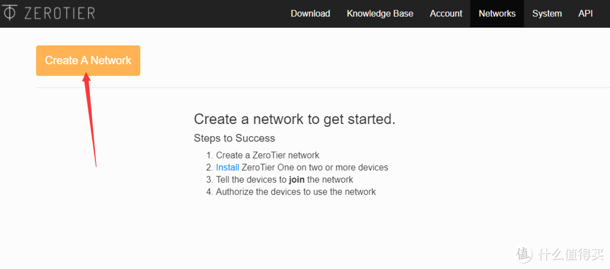Open the System nav item
Screen dimensions: 610x269
pos(547,14)
